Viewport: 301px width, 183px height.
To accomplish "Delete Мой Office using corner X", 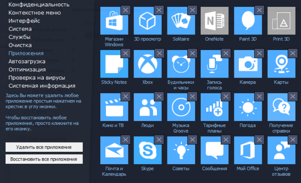I will click(259, 139).
